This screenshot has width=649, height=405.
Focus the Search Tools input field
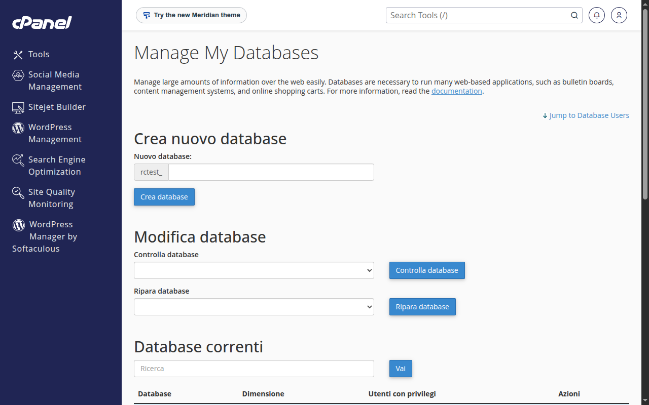[x=478, y=15]
